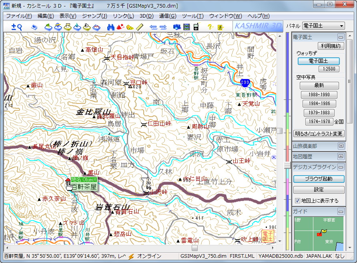This screenshot has width=357, height=263.
Task: Open the 通信(G) menu
Action: point(168,16)
